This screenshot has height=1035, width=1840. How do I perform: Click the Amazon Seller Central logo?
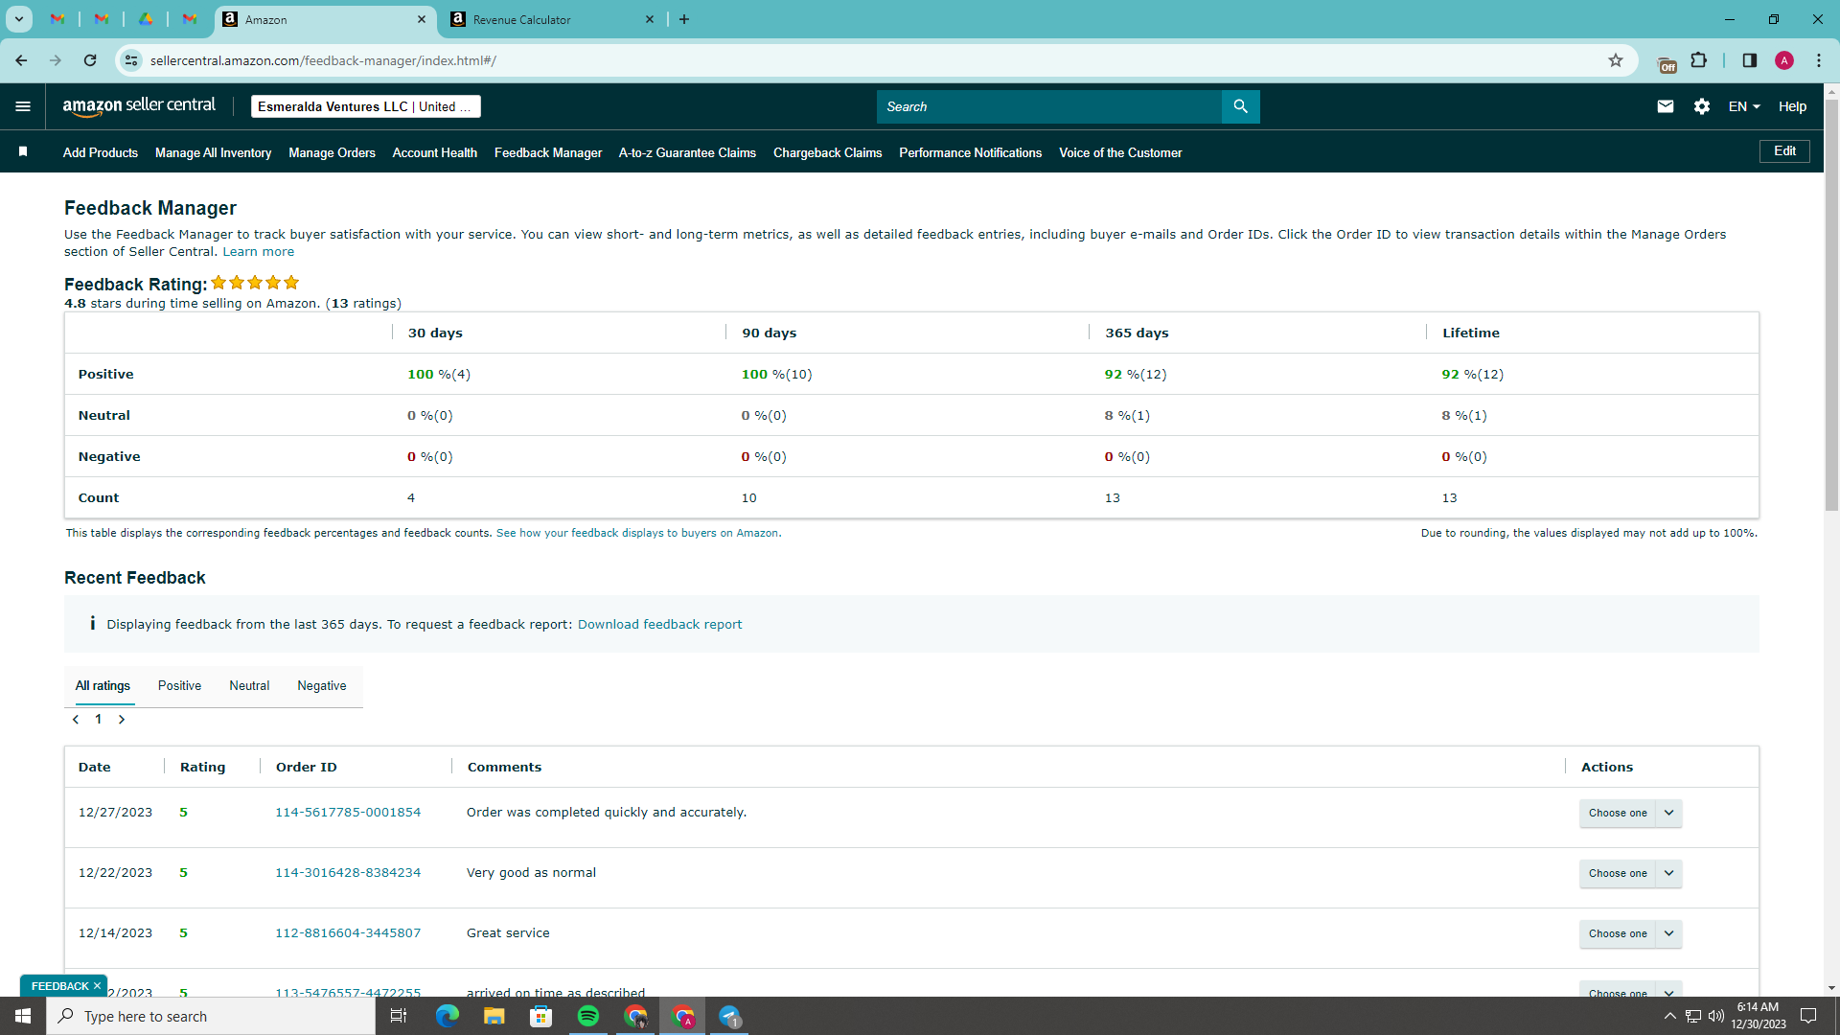point(139,106)
